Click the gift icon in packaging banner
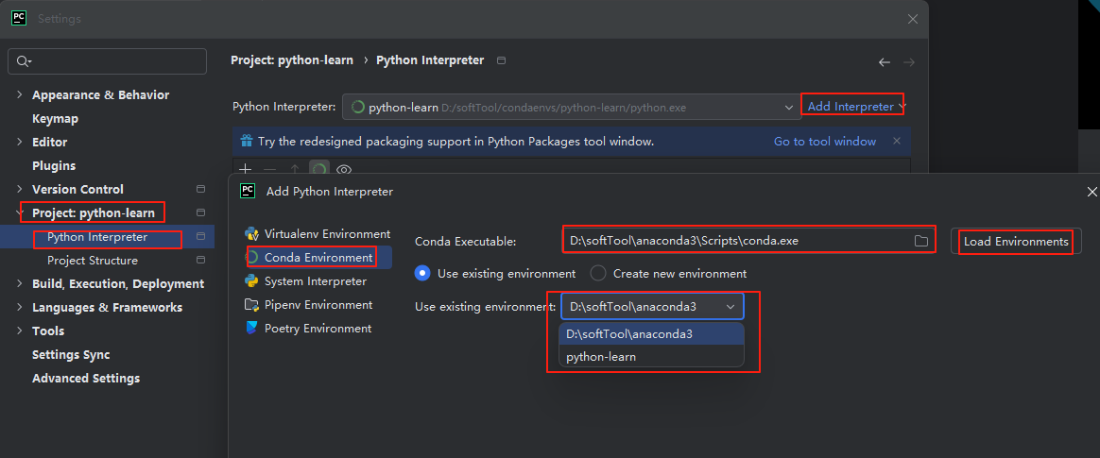 [x=247, y=141]
